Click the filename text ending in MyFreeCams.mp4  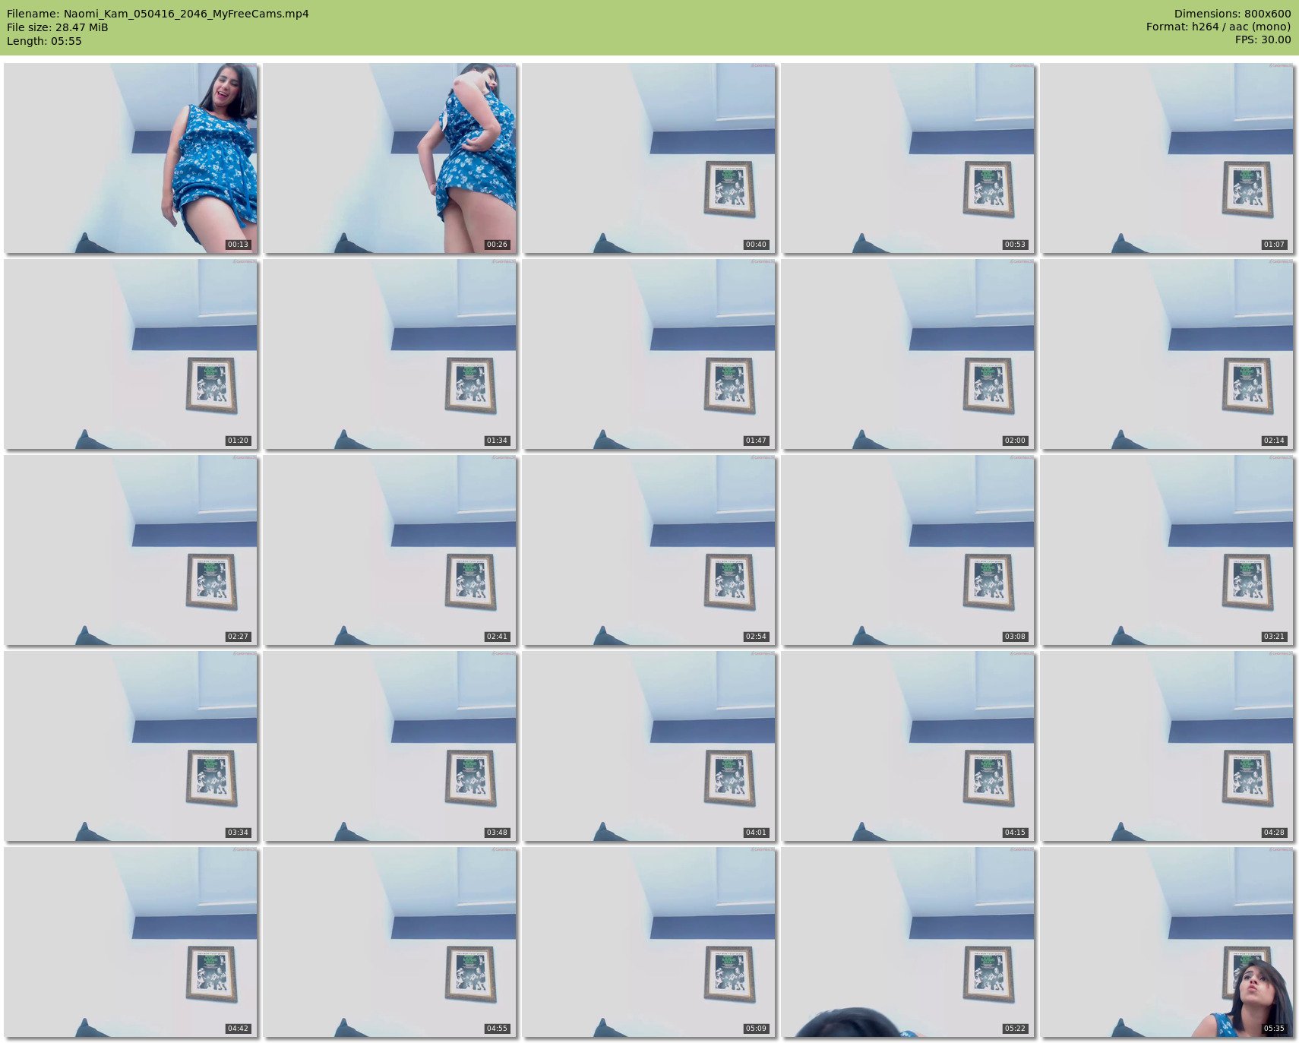pos(158,14)
